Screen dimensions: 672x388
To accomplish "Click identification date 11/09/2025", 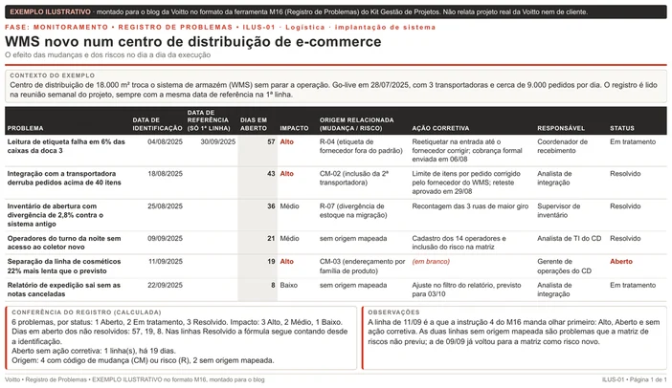I will coord(165,262).
